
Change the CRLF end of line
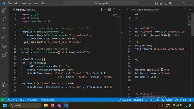click(x=157, y=100)
